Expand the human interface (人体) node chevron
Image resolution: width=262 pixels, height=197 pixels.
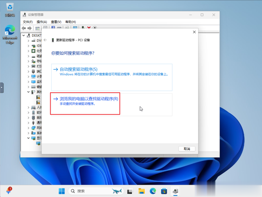point(28,108)
